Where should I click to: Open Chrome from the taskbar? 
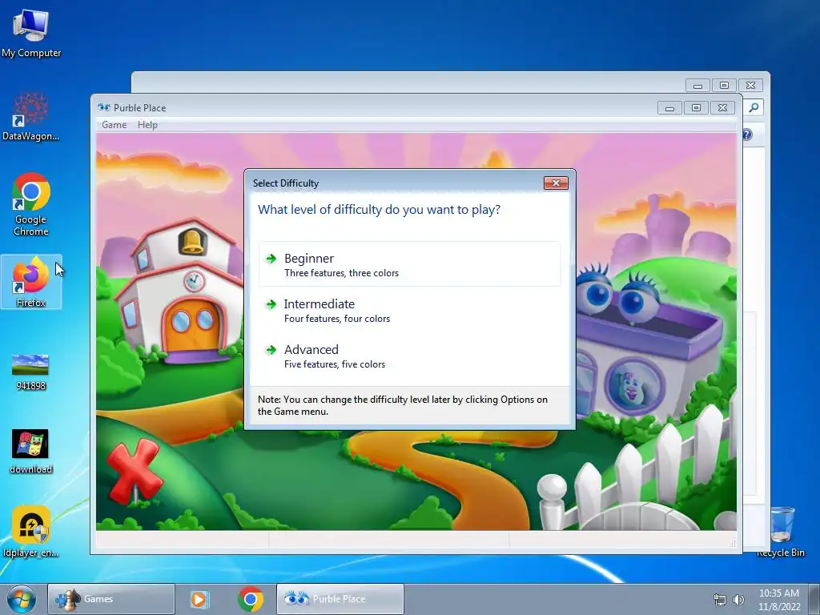[251, 599]
